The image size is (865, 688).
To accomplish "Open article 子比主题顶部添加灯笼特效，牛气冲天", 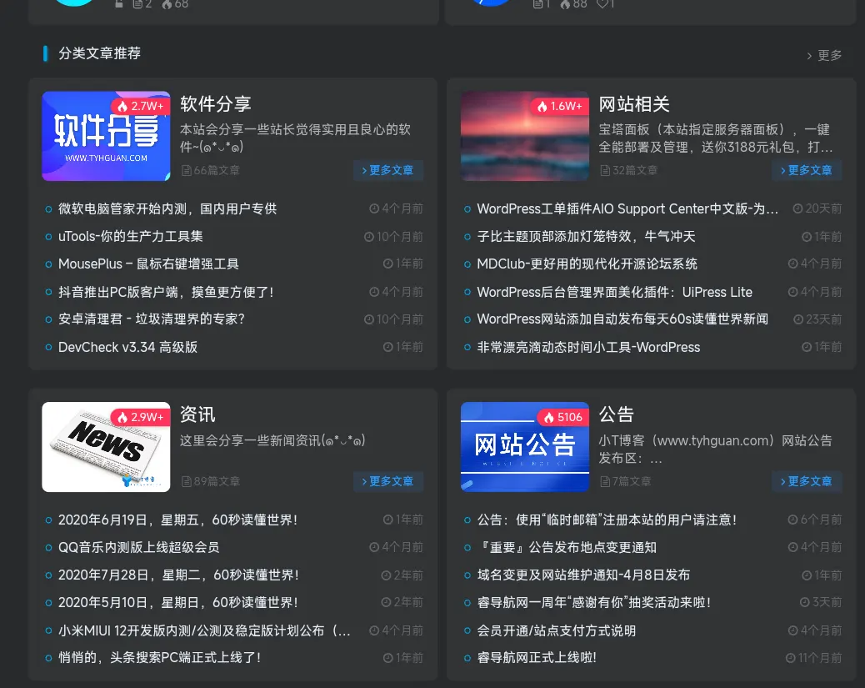I will (586, 236).
